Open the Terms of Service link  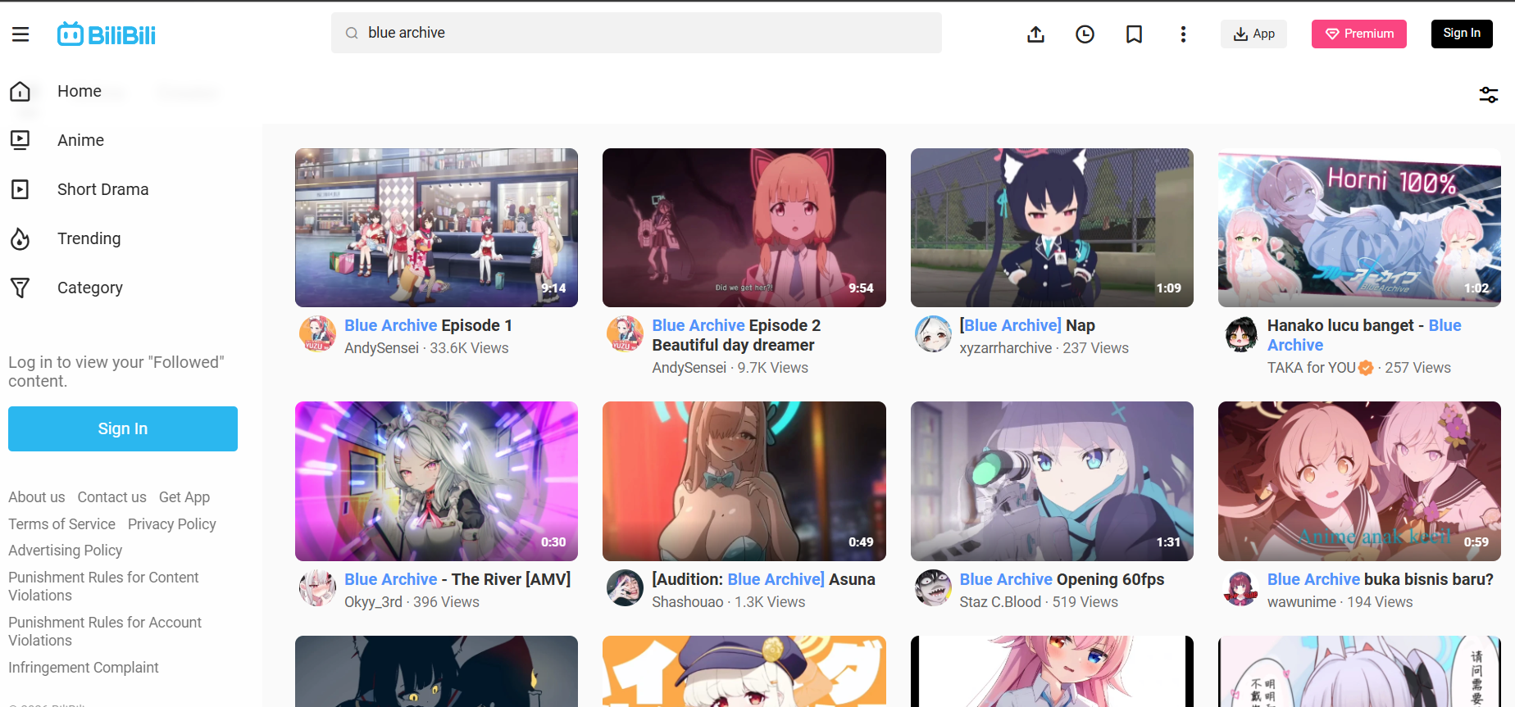tap(62, 524)
